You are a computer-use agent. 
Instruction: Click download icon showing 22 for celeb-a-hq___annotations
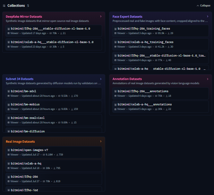pos(167,109)
